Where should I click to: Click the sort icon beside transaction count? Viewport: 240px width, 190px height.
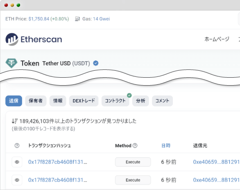click(15, 121)
